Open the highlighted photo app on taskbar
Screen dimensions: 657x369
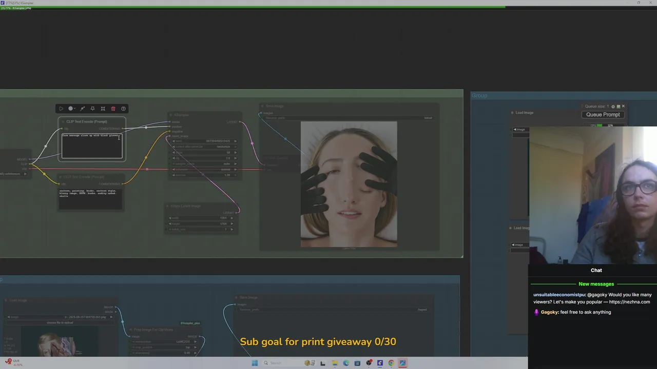(402, 363)
